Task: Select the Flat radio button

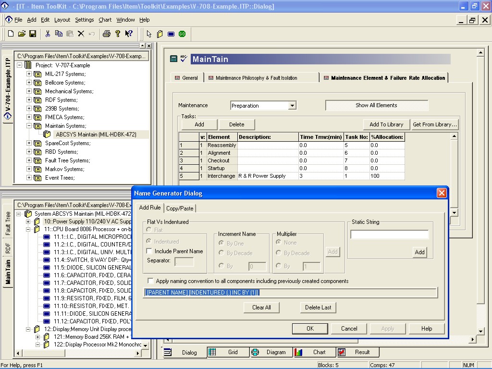Action: click(x=149, y=230)
